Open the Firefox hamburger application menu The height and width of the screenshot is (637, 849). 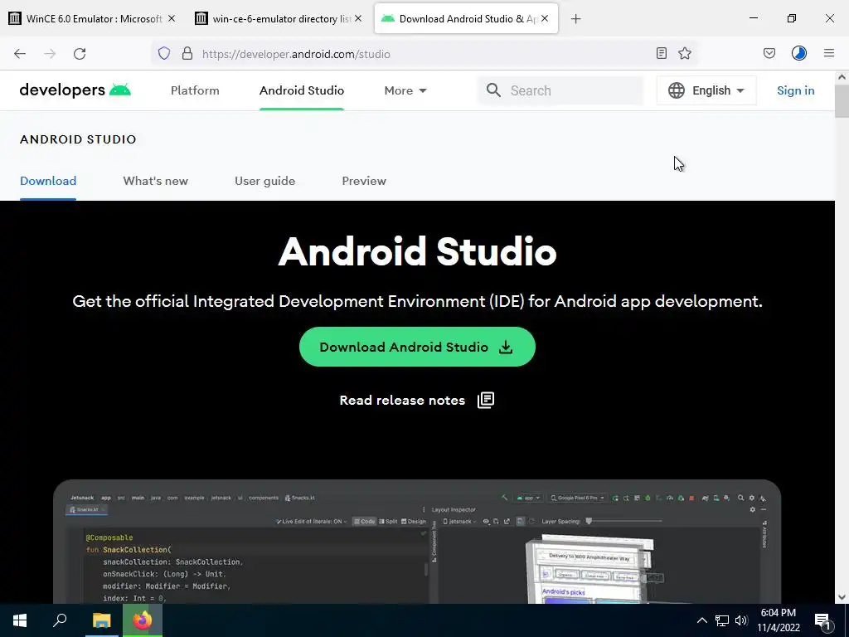click(829, 53)
